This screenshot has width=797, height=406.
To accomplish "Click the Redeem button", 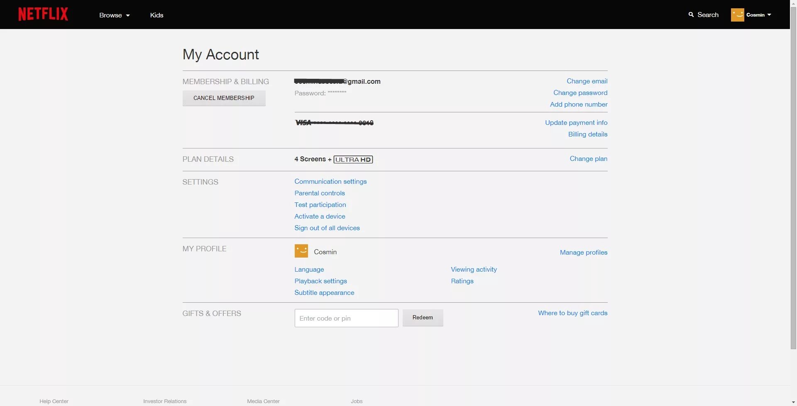I will pos(423,318).
